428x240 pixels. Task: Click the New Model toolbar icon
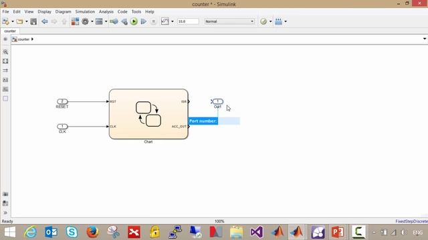[5, 21]
